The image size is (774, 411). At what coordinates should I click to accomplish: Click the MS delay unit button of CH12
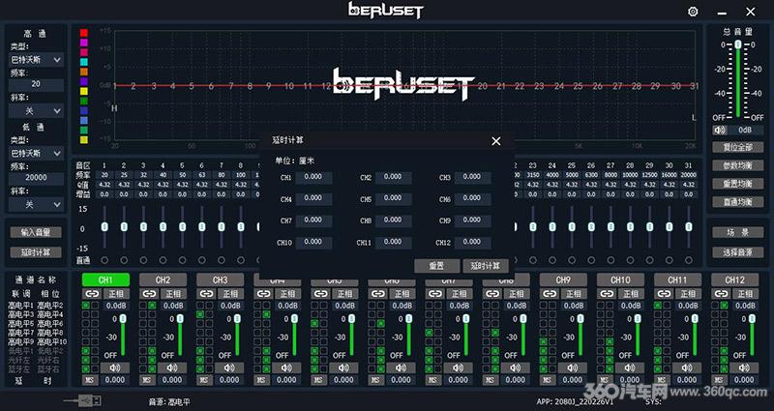pyautogui.click(x=719, y=380)
